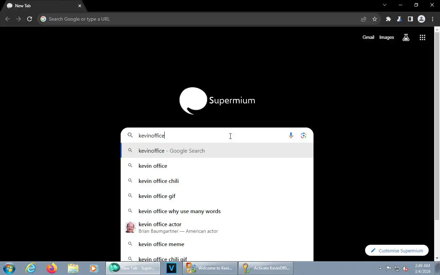Go back with the back arrow
This screenshot has width=440, height=275.
8,19
